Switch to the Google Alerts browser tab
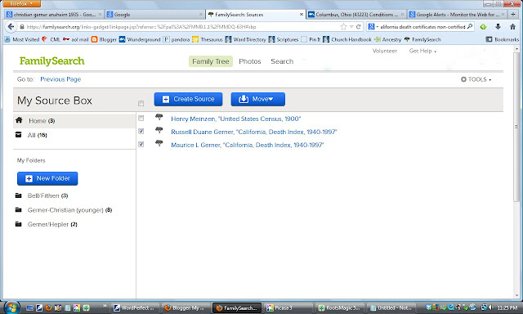523x314 pixels. (457, 15)
